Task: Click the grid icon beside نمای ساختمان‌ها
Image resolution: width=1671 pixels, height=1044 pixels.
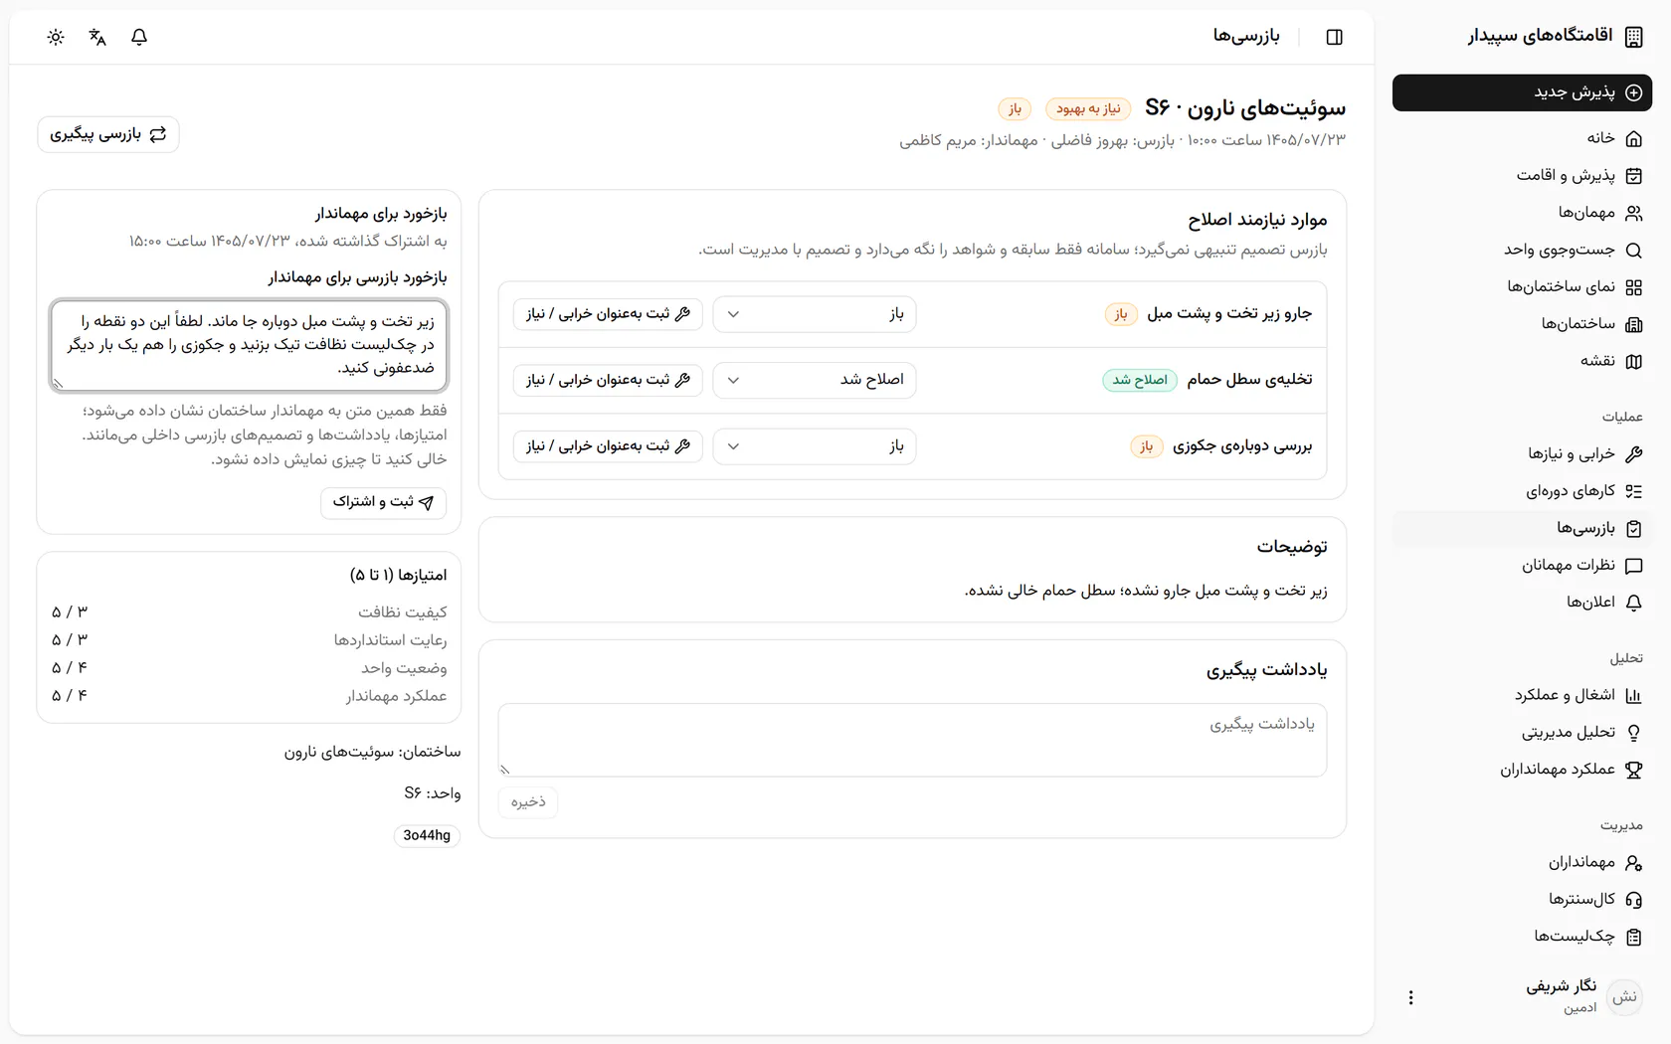Action: (x=1633, y=287)
